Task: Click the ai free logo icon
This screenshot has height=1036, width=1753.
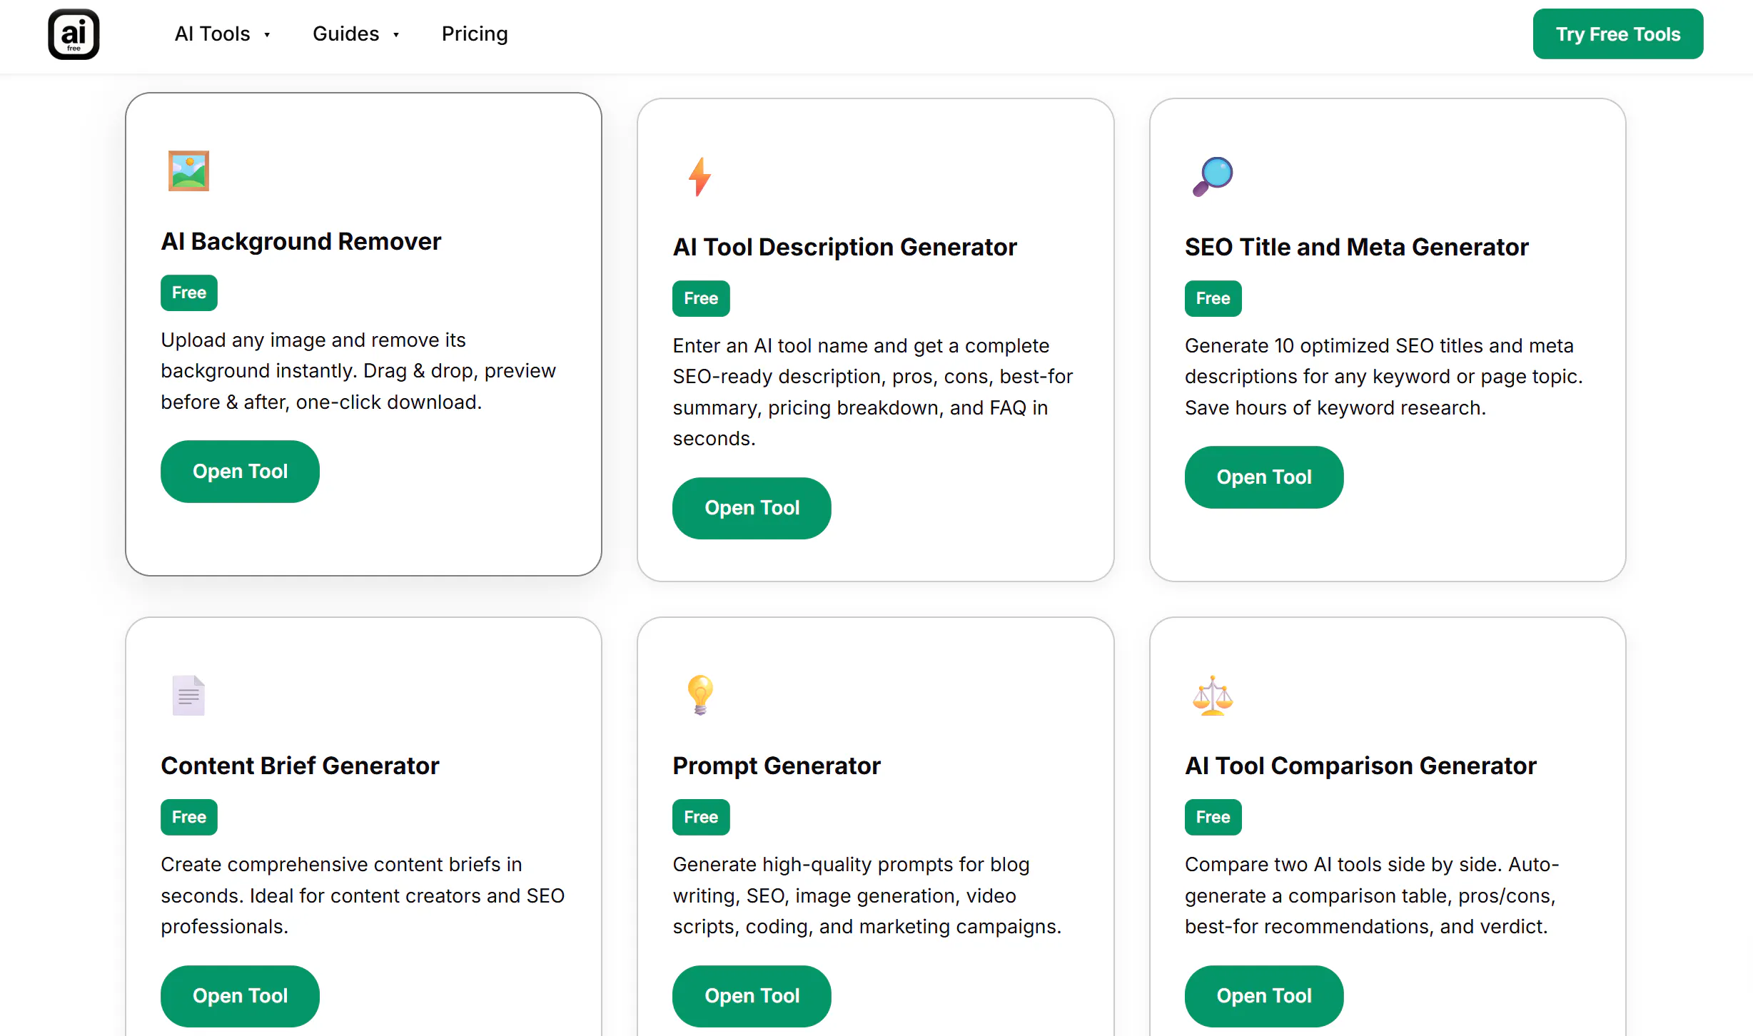Action: 74,34
